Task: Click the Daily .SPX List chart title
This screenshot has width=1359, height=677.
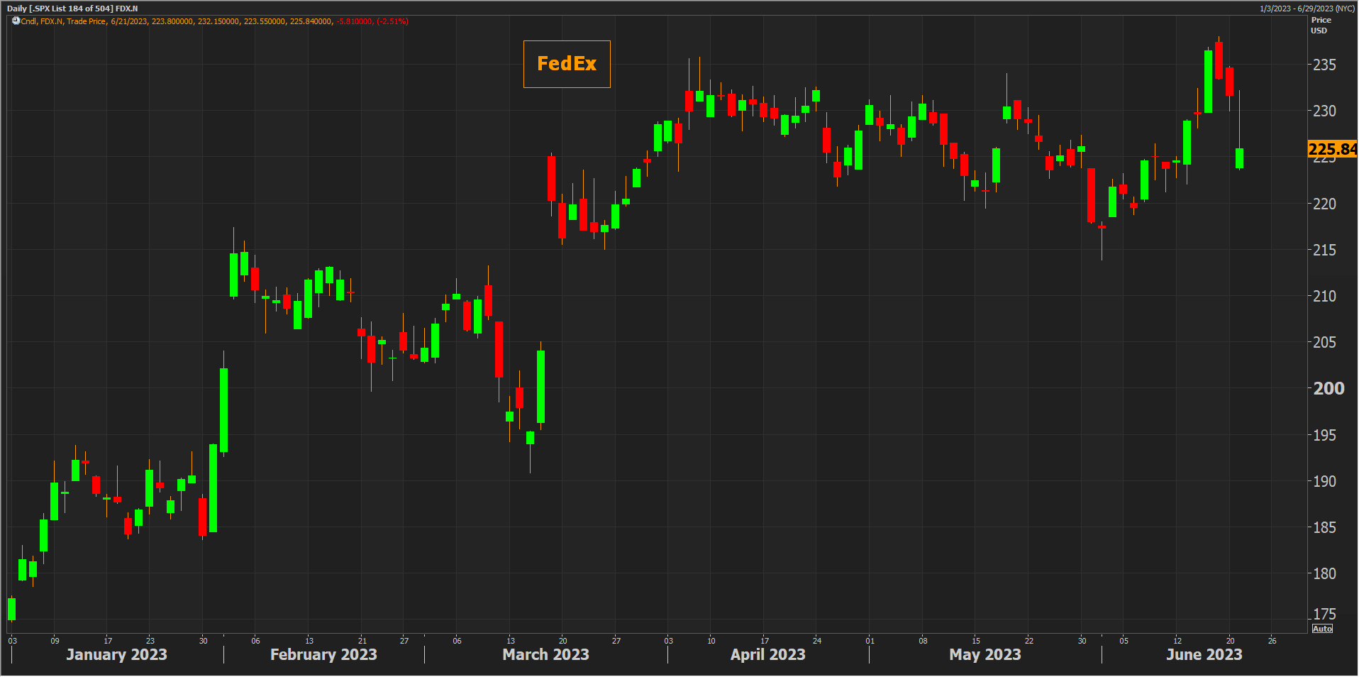Action: click(x=72, y=9)
